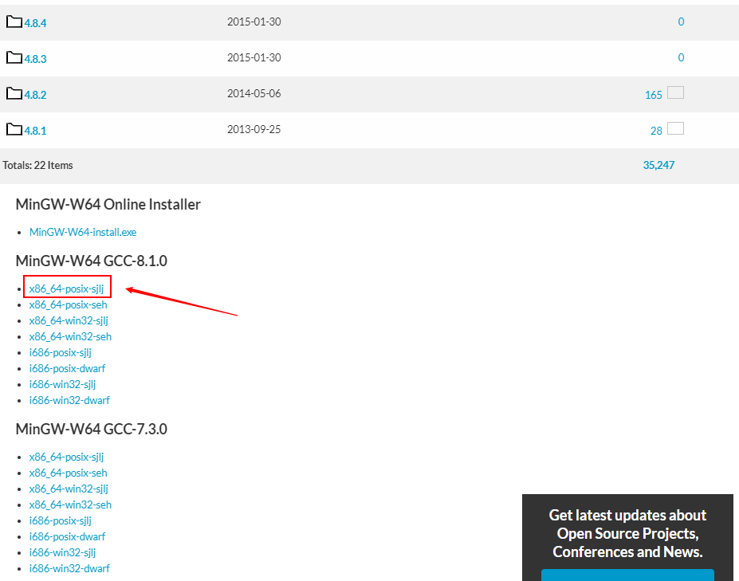Choose i686-posix-dwarf under GCC-8.1.0
The height and width of the screenshot is (581, 739).
[68, 368]
